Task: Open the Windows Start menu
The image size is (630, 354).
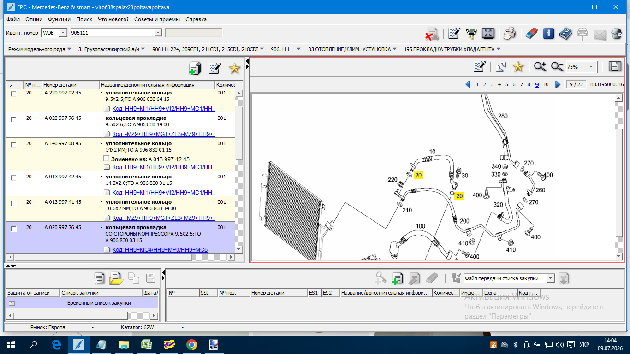Action: pyautogui.click(x=11, y=345)
